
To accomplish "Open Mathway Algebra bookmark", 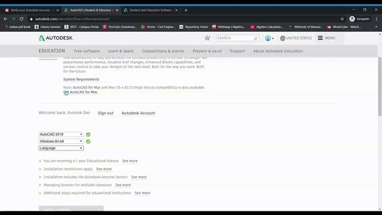I will (229, 27).
